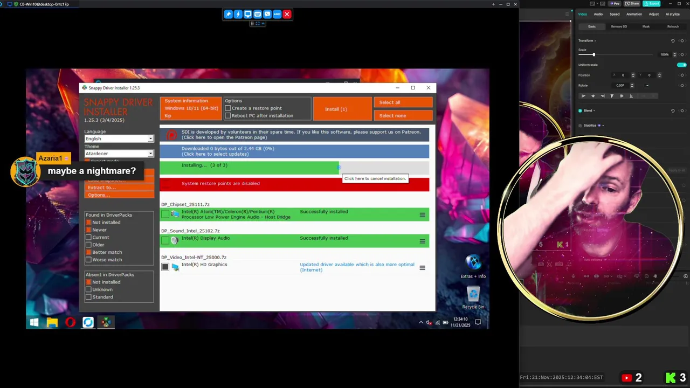Click the align top icon in editor panel
690x388 pixels.
(x=612, y=96)
